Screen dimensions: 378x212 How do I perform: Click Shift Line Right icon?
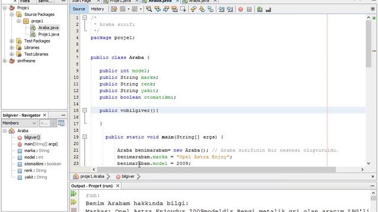pyautogui.click(x=230, y=9)
